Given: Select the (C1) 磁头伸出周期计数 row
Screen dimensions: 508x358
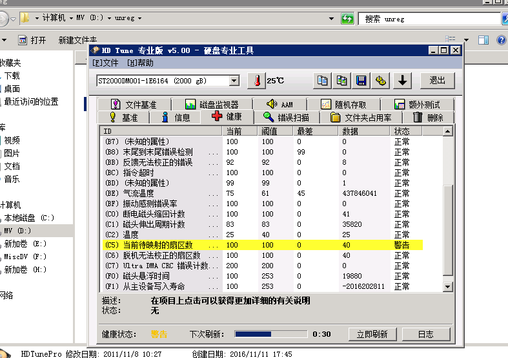Looking at the screenshot, I should pyautogui.click(x=263, y=224).
